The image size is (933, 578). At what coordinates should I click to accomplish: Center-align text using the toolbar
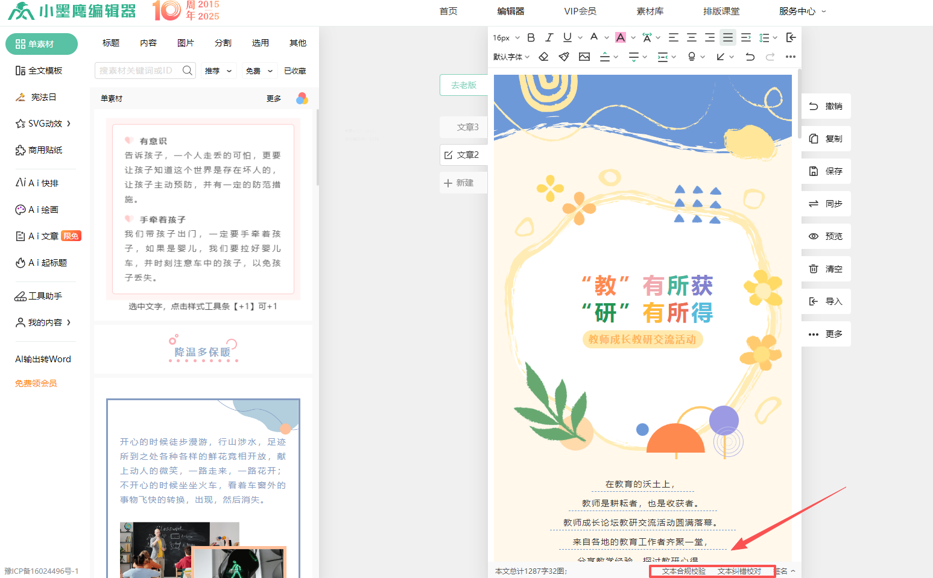pos(692,37)
